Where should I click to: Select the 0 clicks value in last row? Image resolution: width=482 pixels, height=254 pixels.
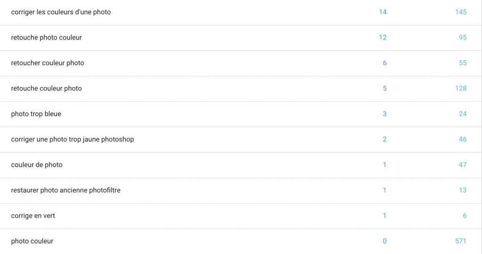(385, 241)
